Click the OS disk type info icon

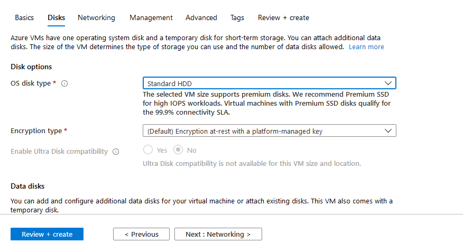coord(64,83)
